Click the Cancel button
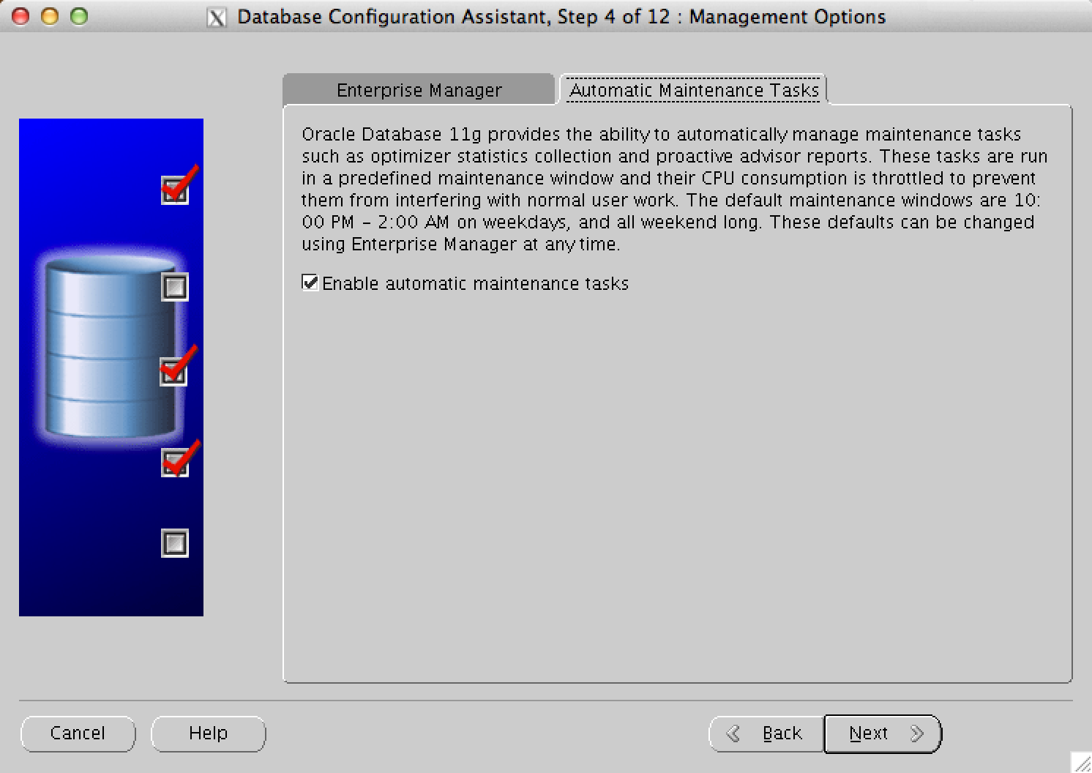1092x773 pixels. click(x=78, y=733)
